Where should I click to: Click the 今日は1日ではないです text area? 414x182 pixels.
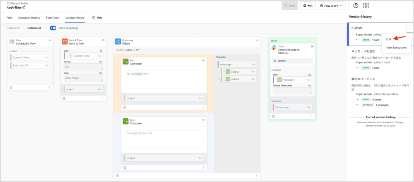tap(164, 139)
